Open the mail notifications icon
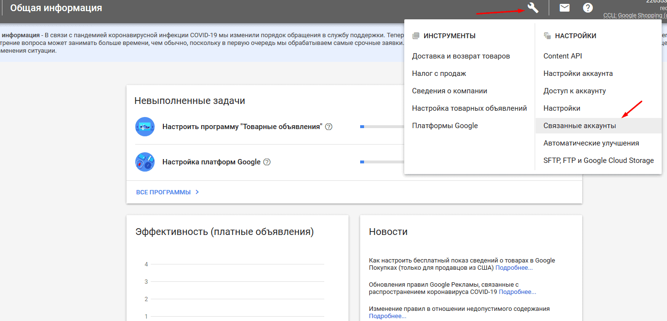The width and height of the screenshot is (667, 321). tap(564, 8)
